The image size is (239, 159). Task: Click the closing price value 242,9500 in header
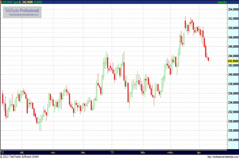27,2
